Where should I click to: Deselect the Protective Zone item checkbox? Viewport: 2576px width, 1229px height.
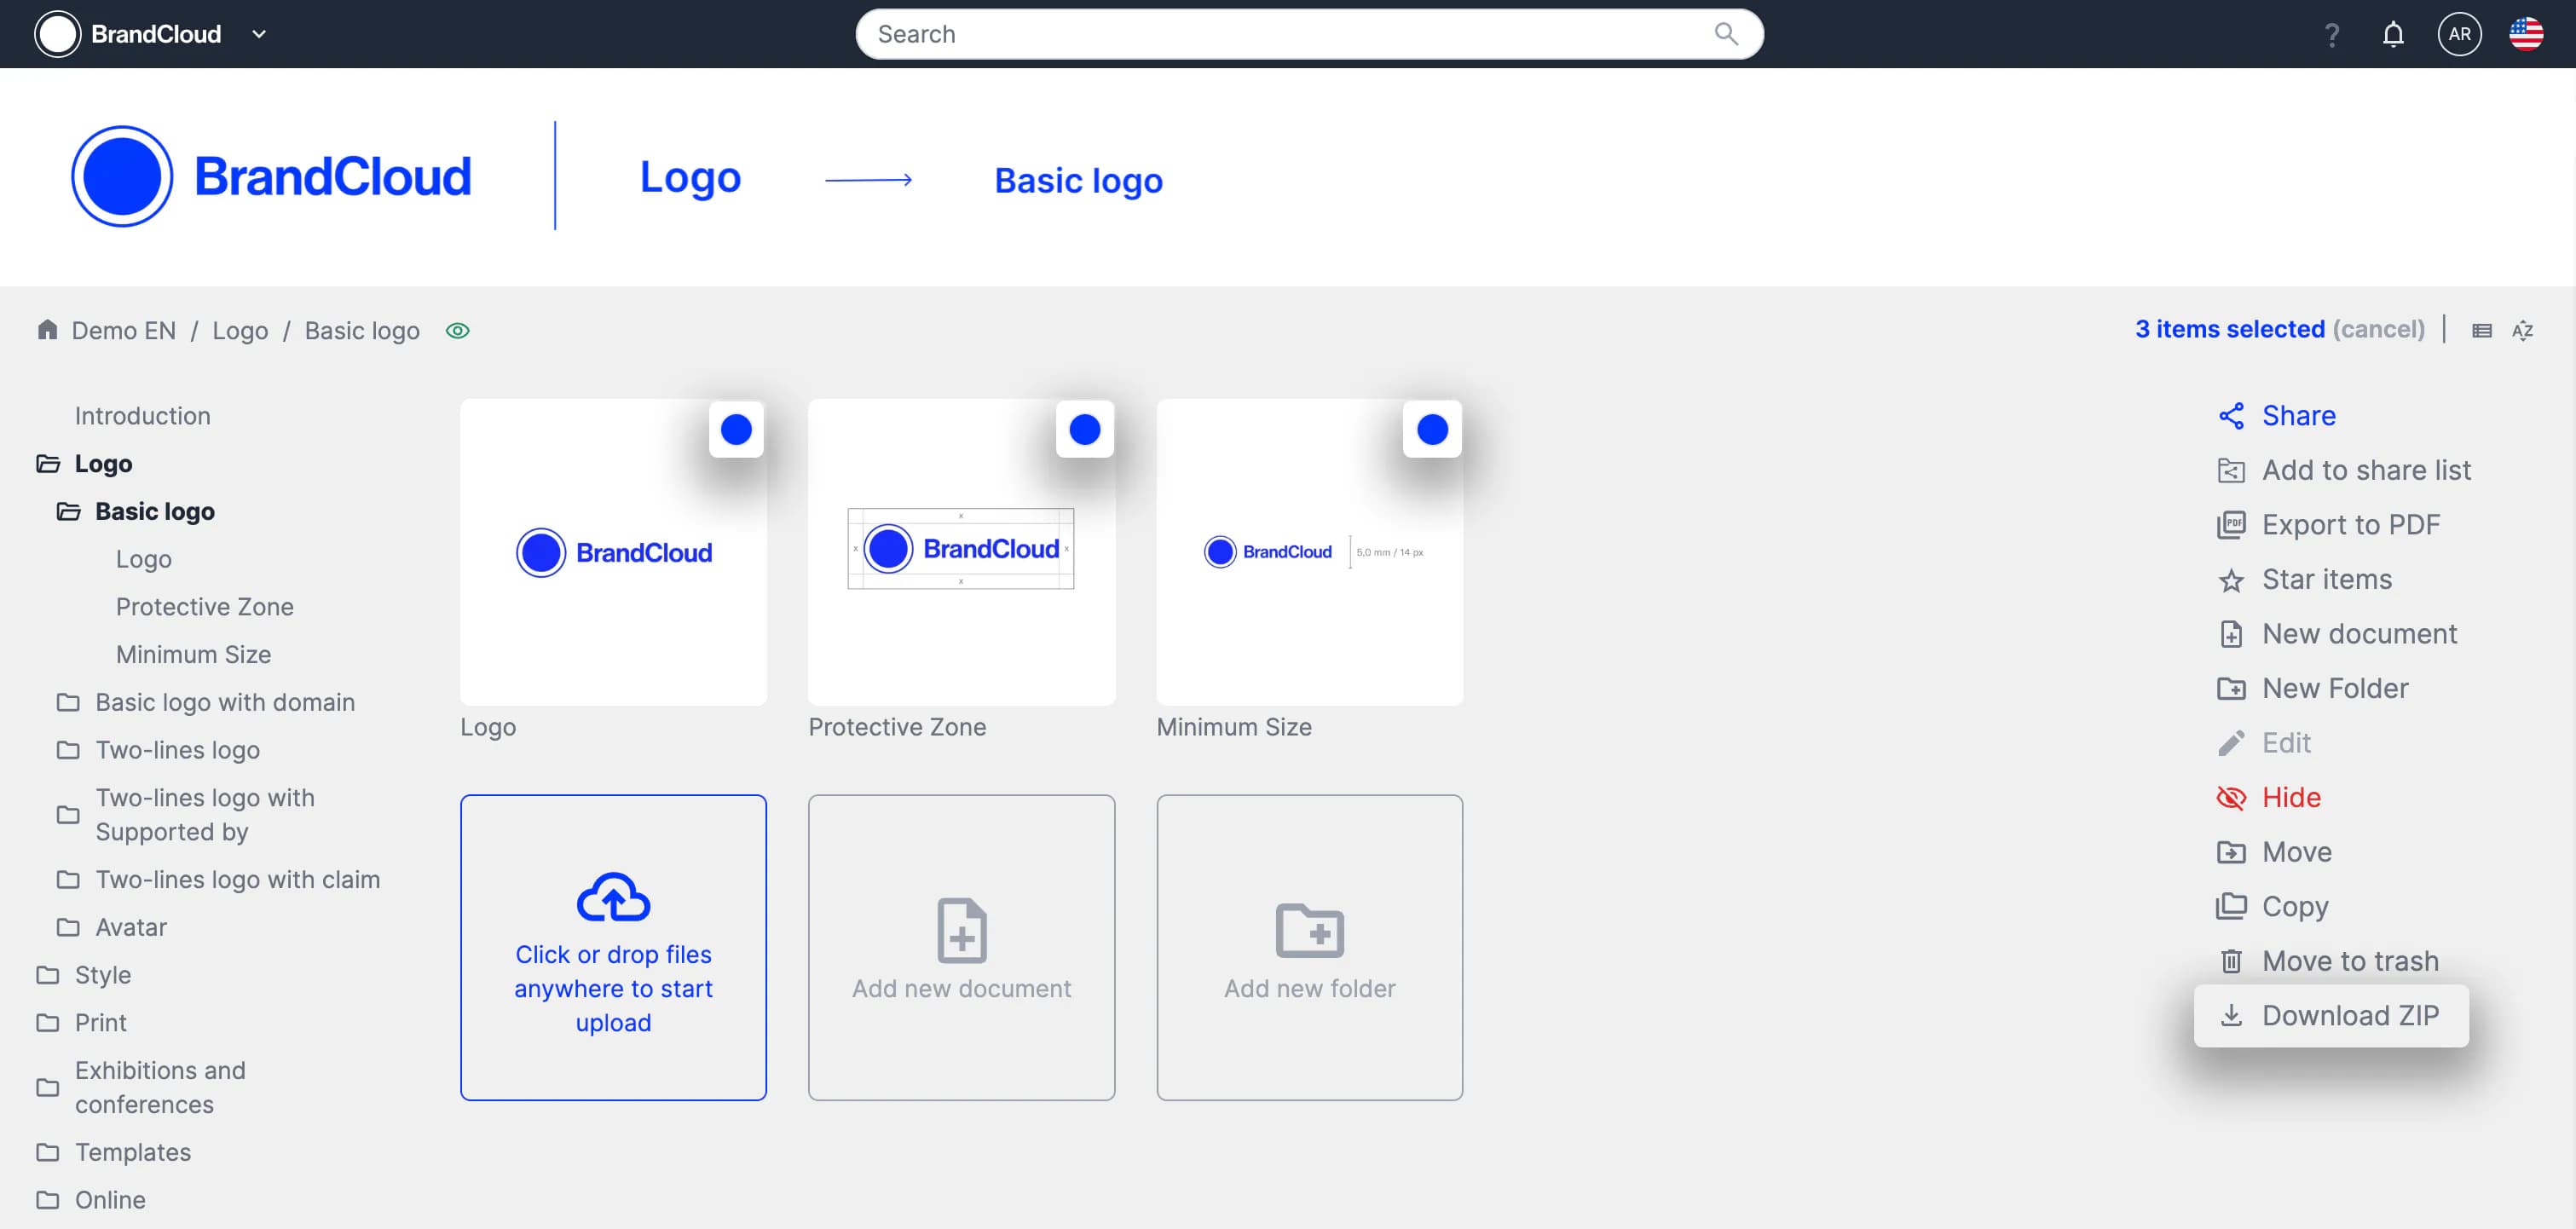coord(1084,430)
